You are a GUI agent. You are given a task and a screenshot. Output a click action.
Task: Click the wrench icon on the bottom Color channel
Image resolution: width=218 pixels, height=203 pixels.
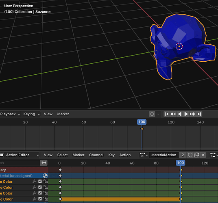click(x=34, y=199)
